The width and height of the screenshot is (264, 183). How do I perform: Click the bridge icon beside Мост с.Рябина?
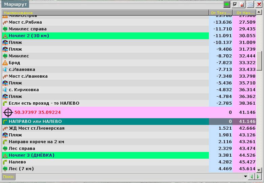coord(5,22)
